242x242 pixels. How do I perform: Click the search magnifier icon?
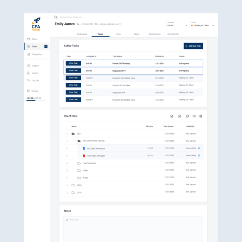point(56,17)
